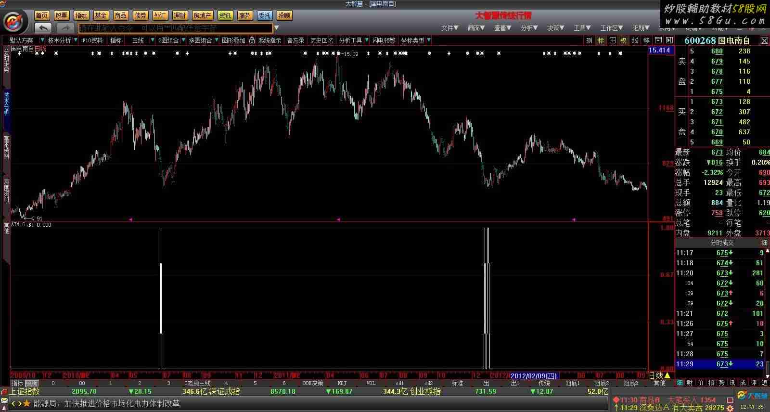Click the 日线 period triangle at chart bottom
The height and width of the screenshot is (412, 770).
(x=667, y=375)
